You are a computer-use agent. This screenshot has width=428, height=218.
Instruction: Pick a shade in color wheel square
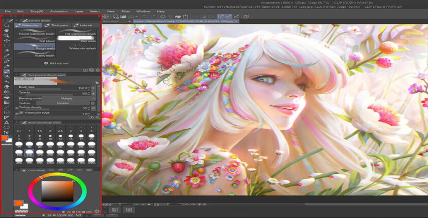tap(57, 191)
